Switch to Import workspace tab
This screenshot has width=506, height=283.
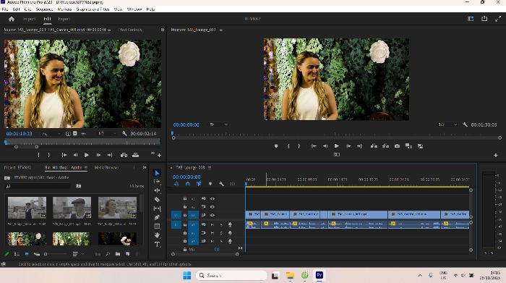[x=29, y=19]
